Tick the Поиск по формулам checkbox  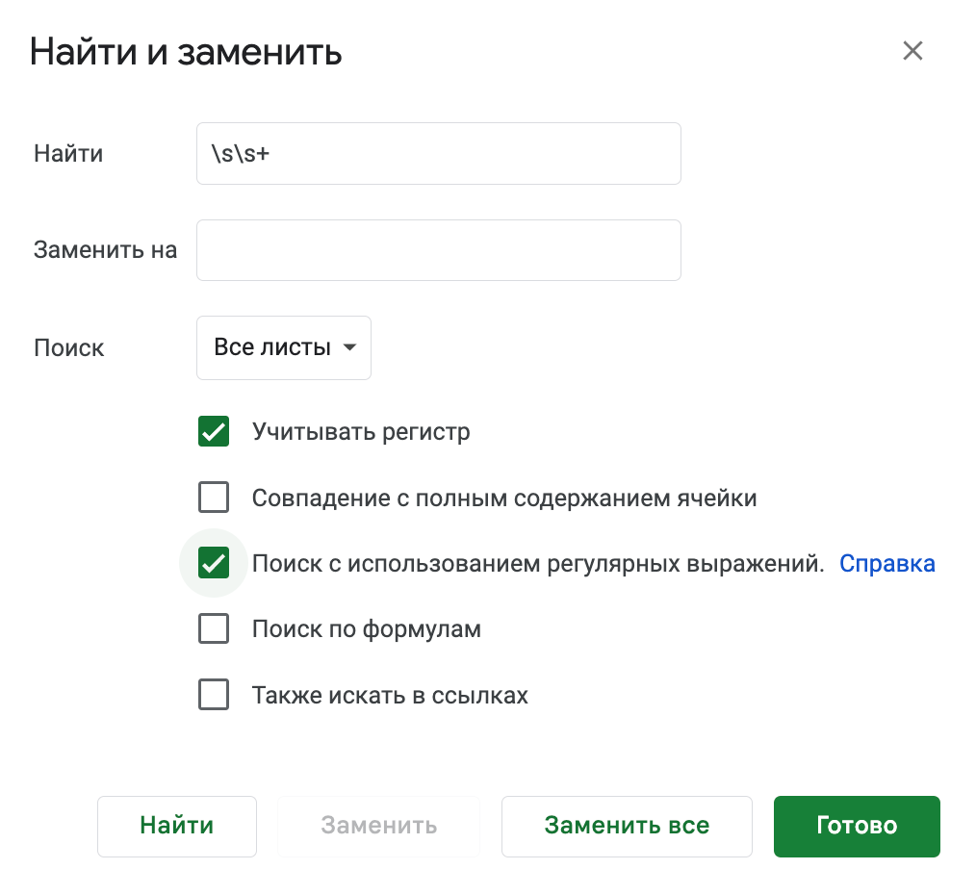[x=214, y=629]
